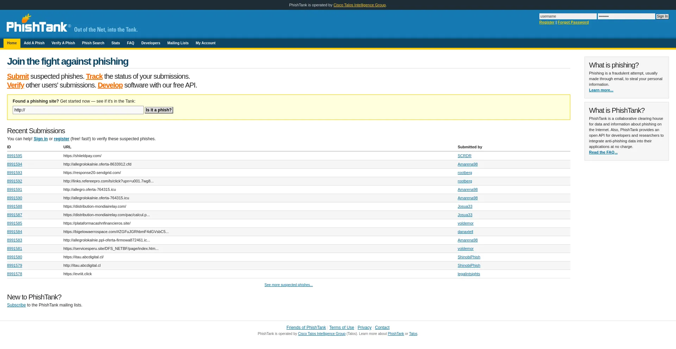Open Cisco Talos Intelligence Group top link

359,5
